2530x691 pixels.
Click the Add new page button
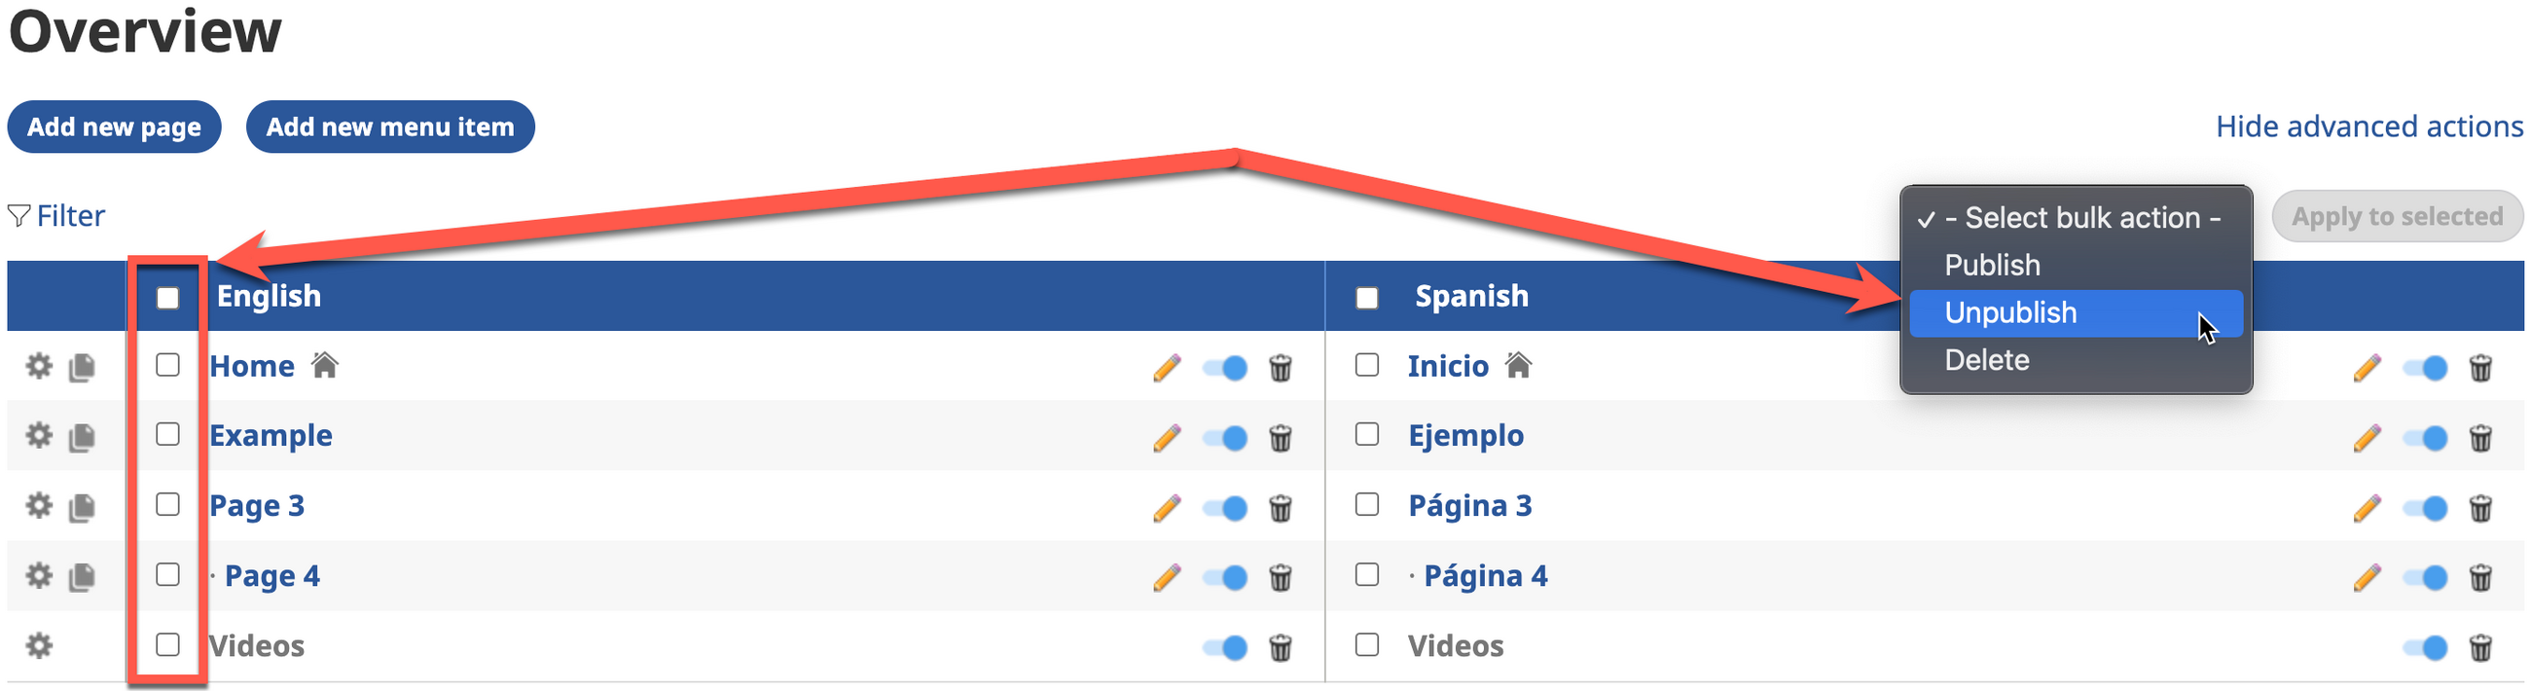pos(114,127)
